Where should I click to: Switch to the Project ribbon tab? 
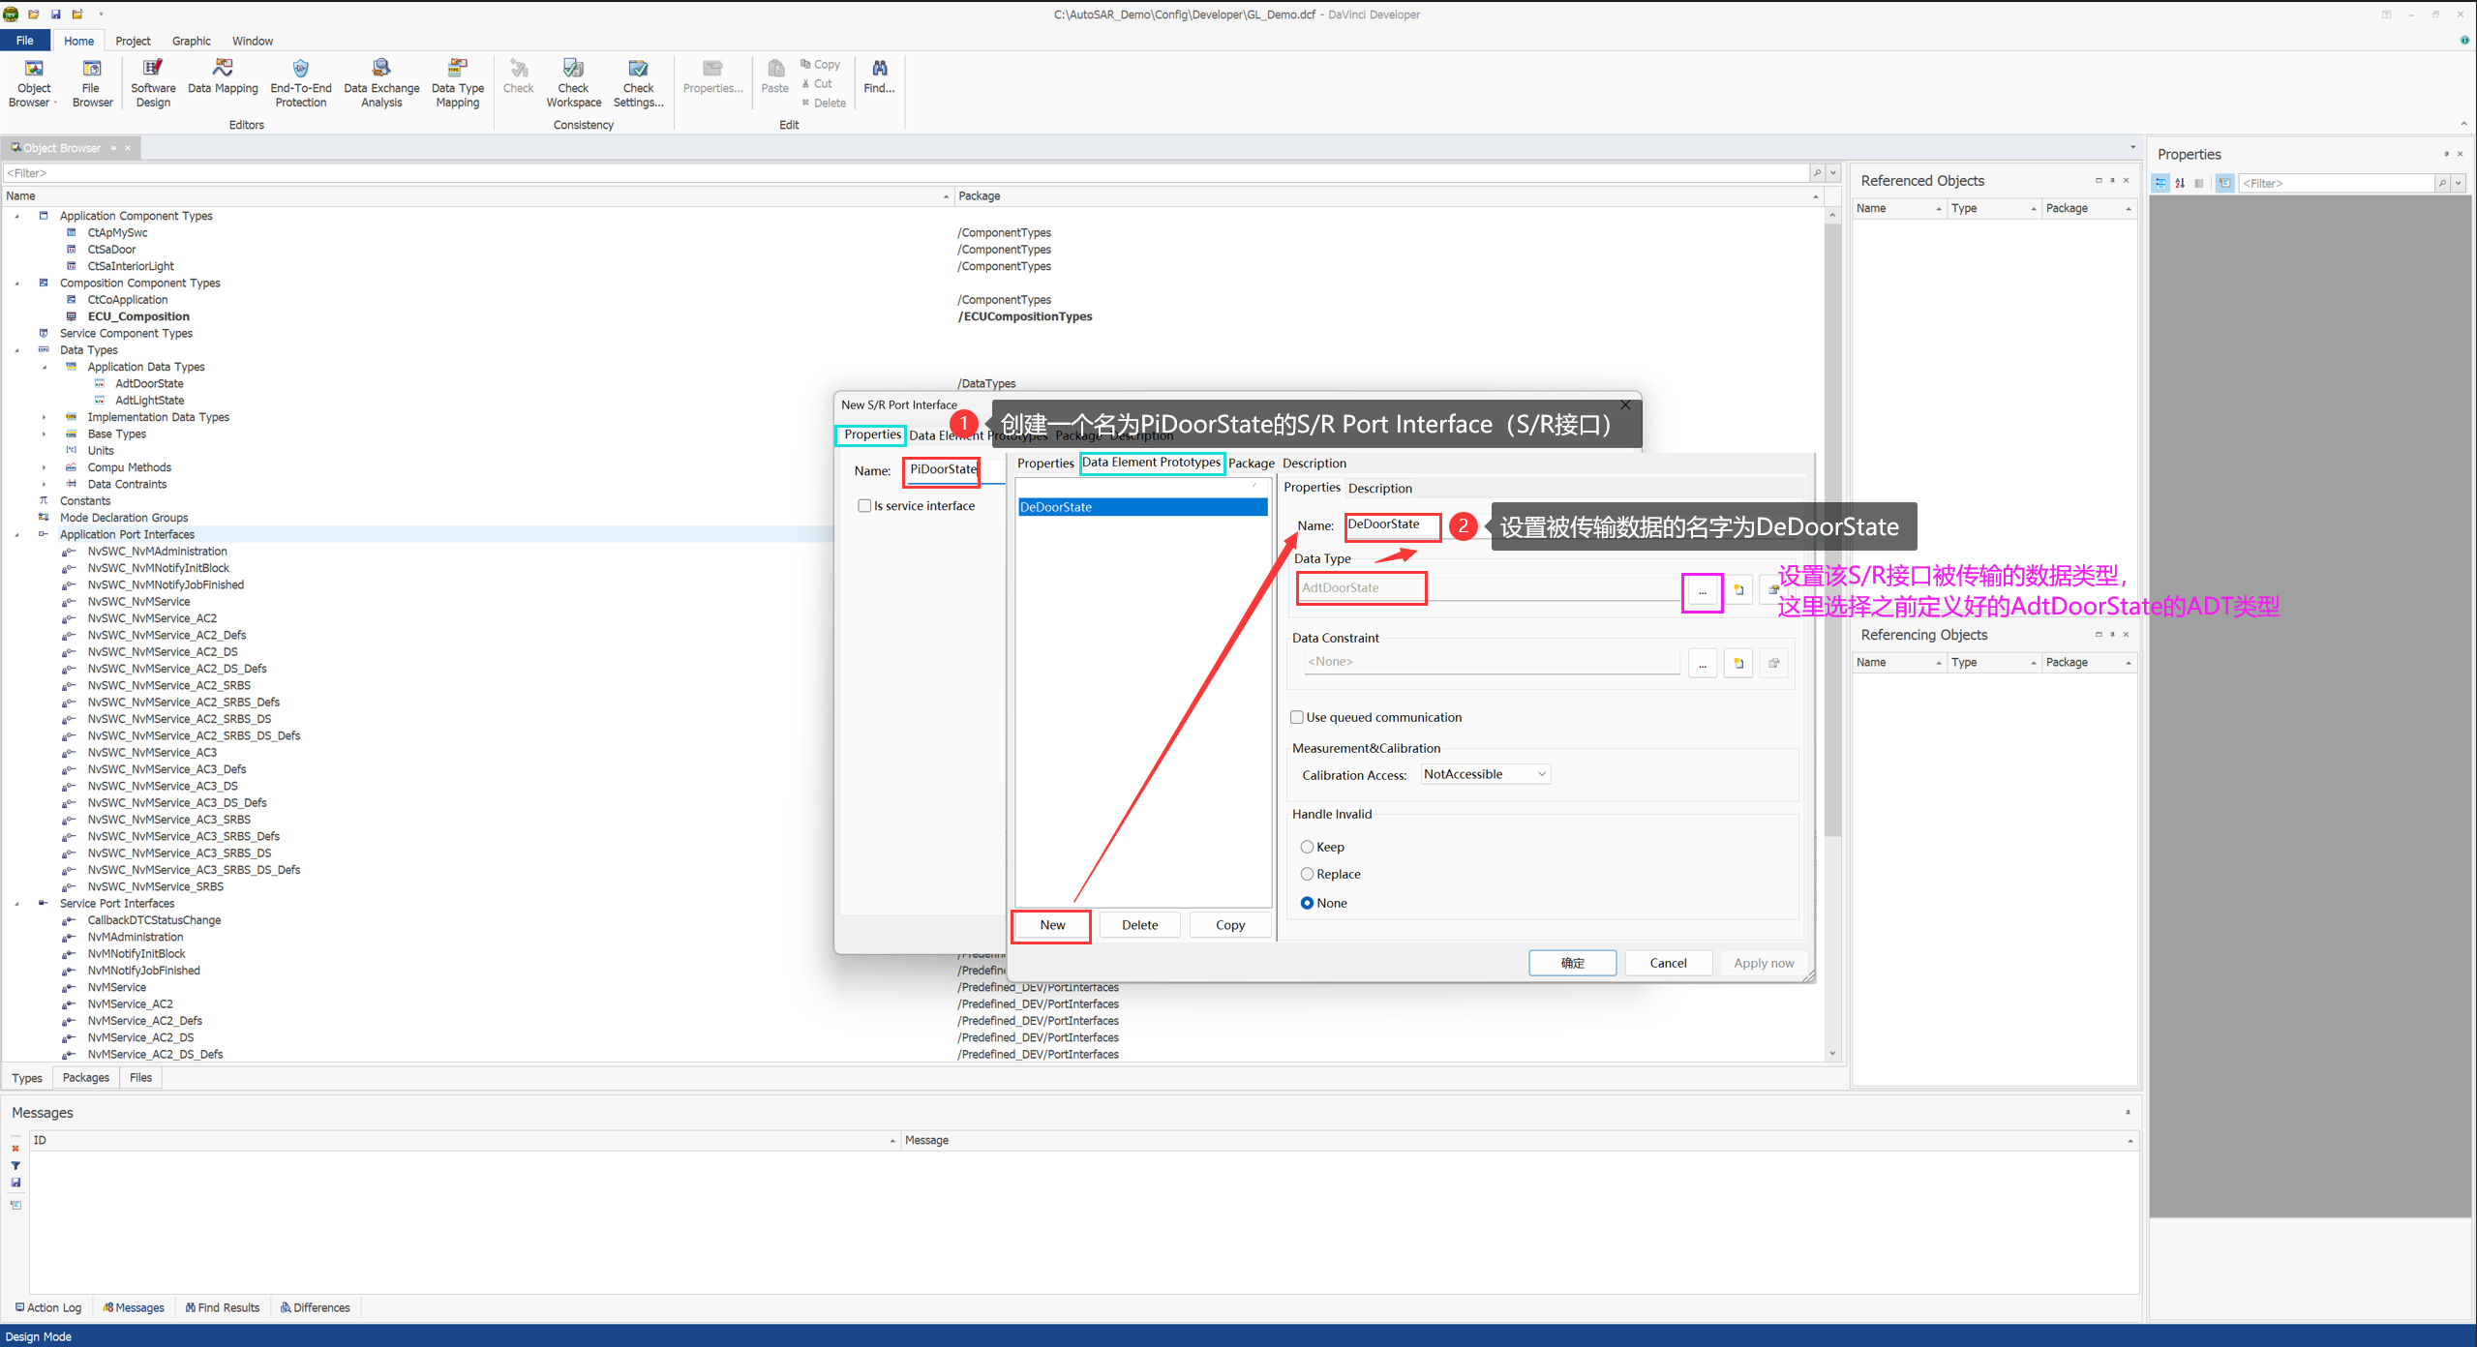pos(133,41)
